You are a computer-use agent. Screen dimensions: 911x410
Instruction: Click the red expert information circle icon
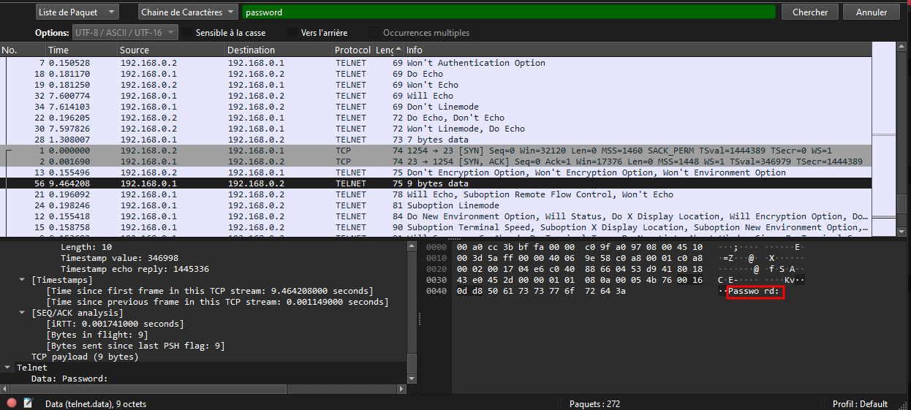11,403
